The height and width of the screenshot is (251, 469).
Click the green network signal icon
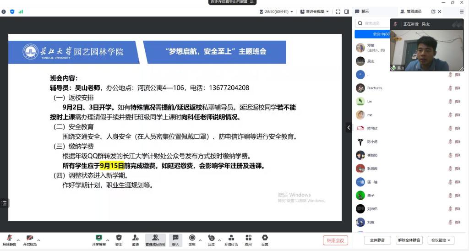pos(21,11)
